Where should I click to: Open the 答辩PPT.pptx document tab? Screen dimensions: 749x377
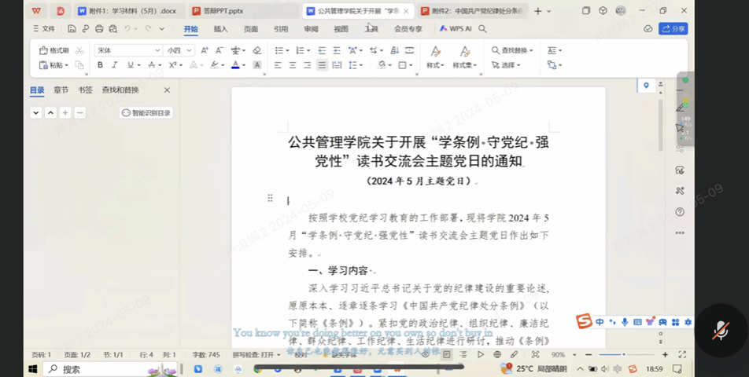[217, 11]
